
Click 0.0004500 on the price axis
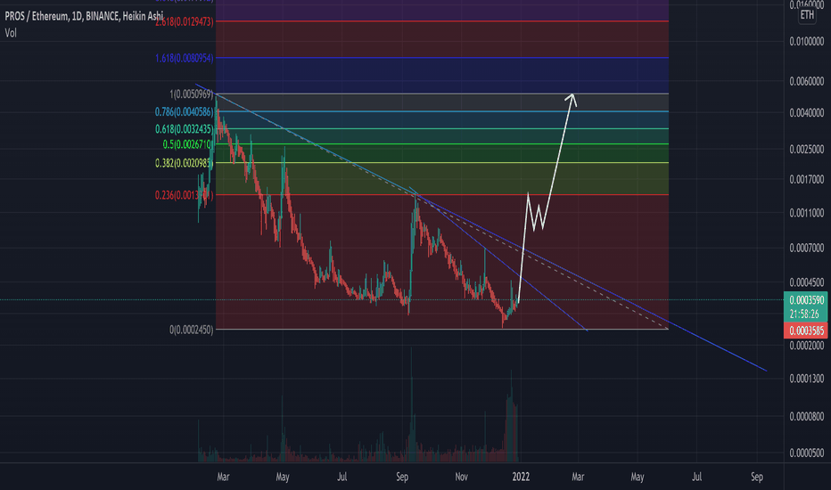[807, 282]
